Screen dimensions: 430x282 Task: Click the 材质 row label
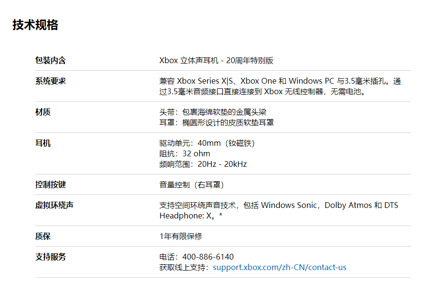pyautogui.click(x=43, y=112)
